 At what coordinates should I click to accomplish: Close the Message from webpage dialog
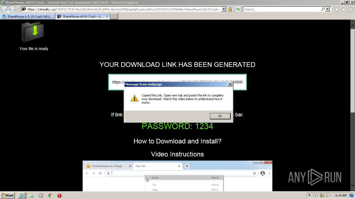click(x=230, y=84)
